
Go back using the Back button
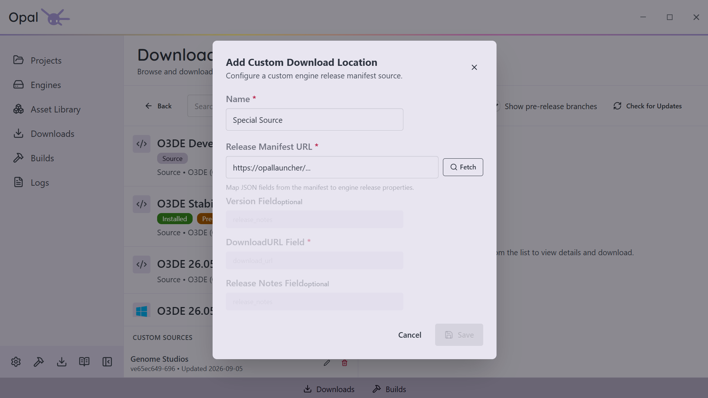click(159, 106)
